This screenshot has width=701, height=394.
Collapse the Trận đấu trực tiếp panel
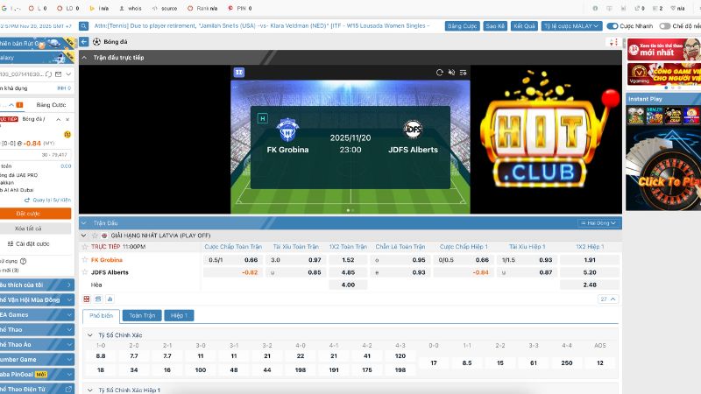pos(84,58)
